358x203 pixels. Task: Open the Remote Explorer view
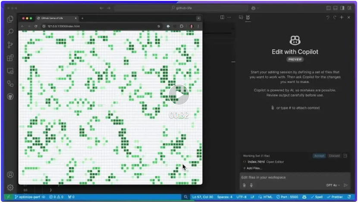click(10, 71)
